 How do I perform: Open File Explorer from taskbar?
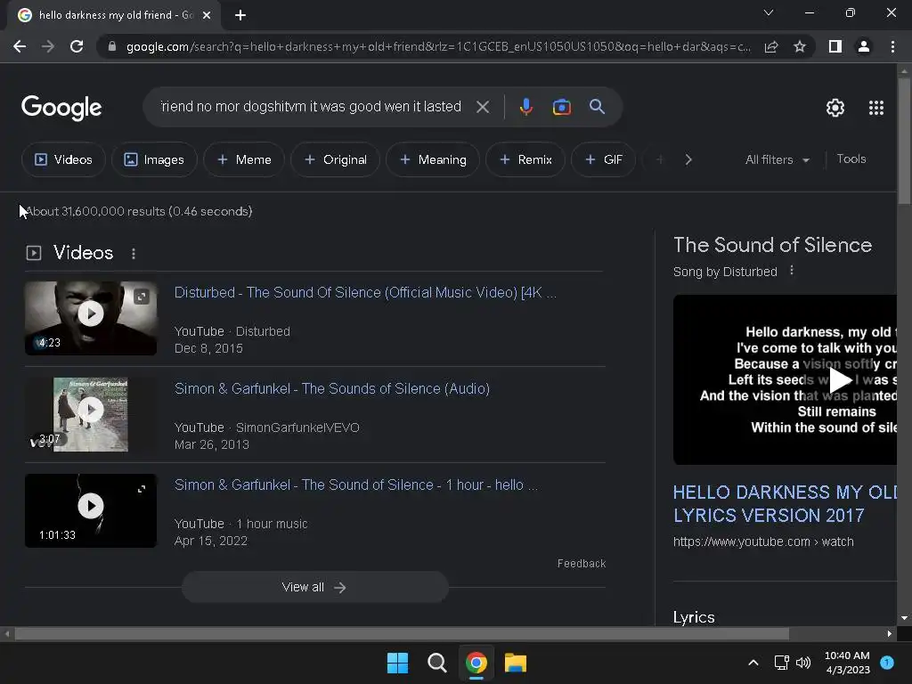pos(516,663)
